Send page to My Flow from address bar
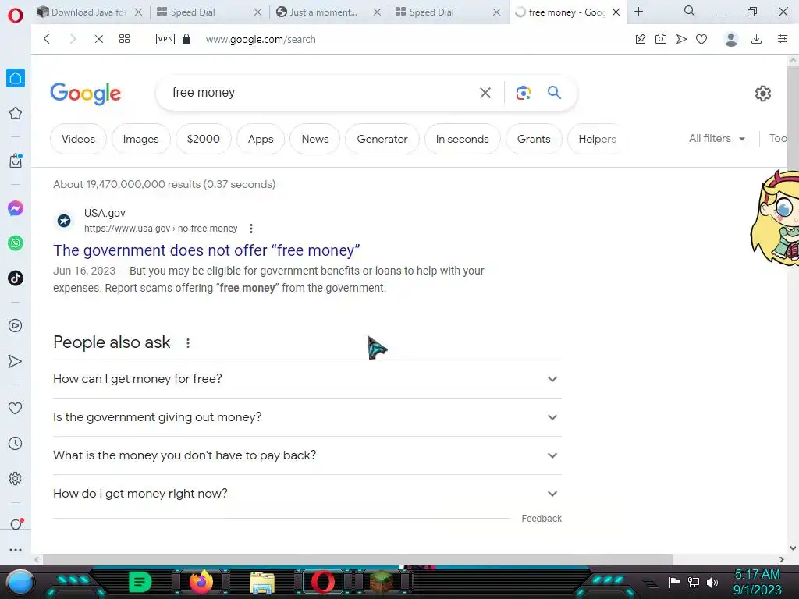Screen dimensions: 799x599 tap(681, 39)
